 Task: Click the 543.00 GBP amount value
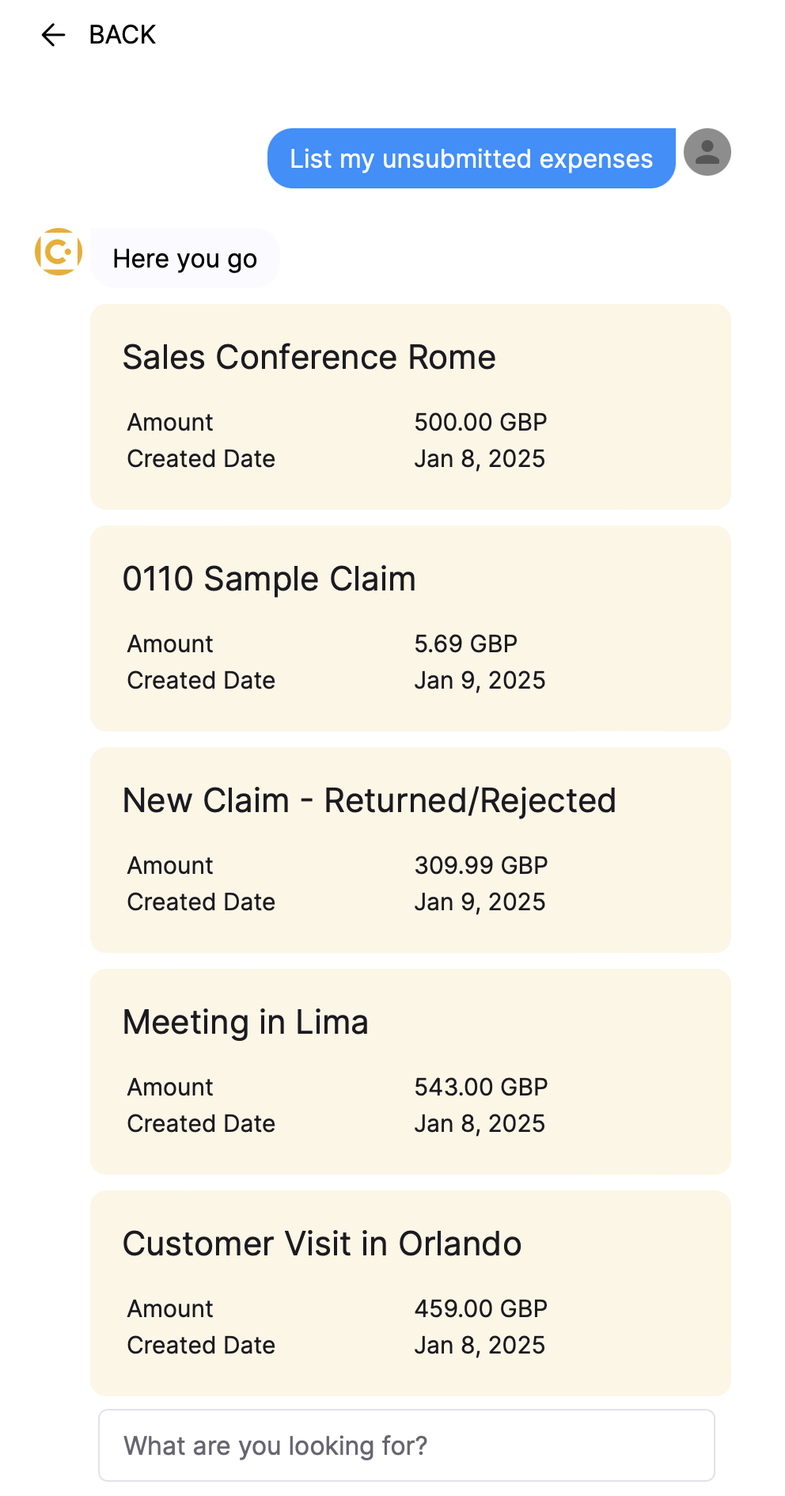(x=481, y=1087)
